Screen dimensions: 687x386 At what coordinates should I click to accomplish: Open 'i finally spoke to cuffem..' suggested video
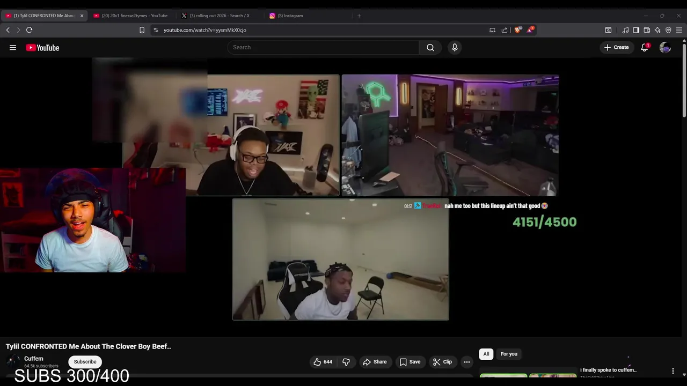(x=608, y=370)
